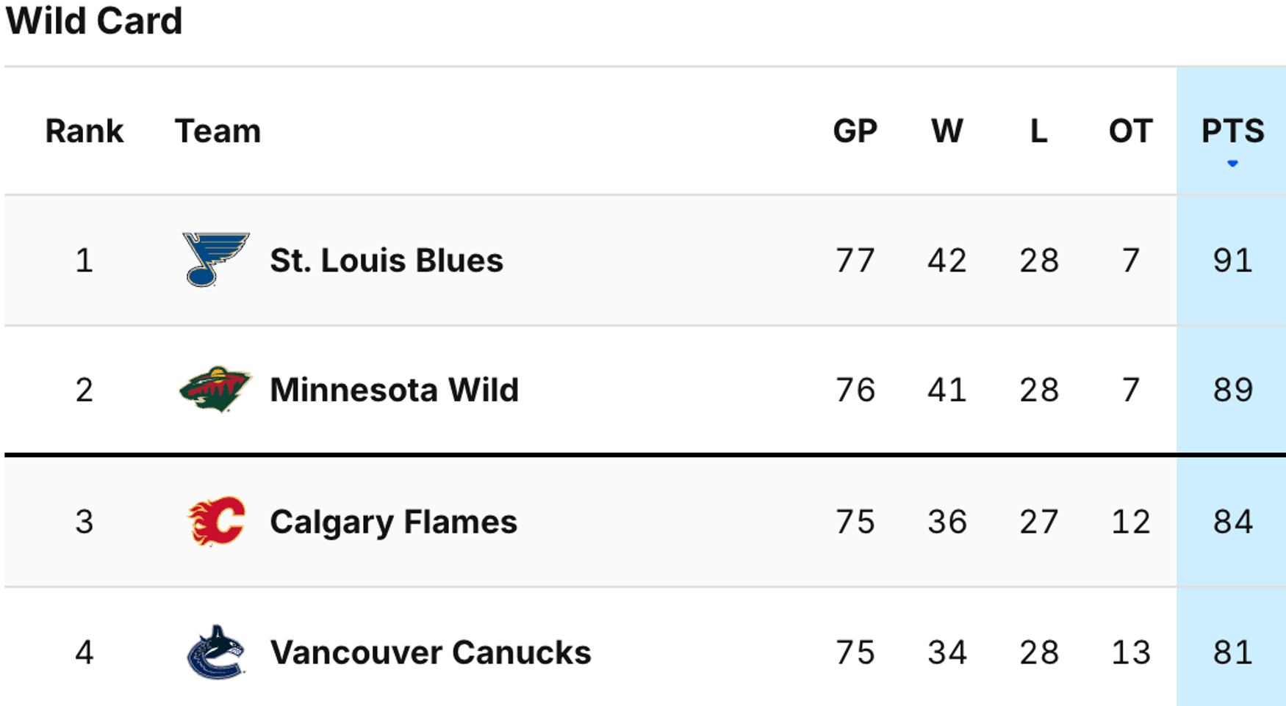The width and height of the screenshot is (1286, 706).
Task: Click the St. Louis Blues logo
Action: [x=215, y=260]
